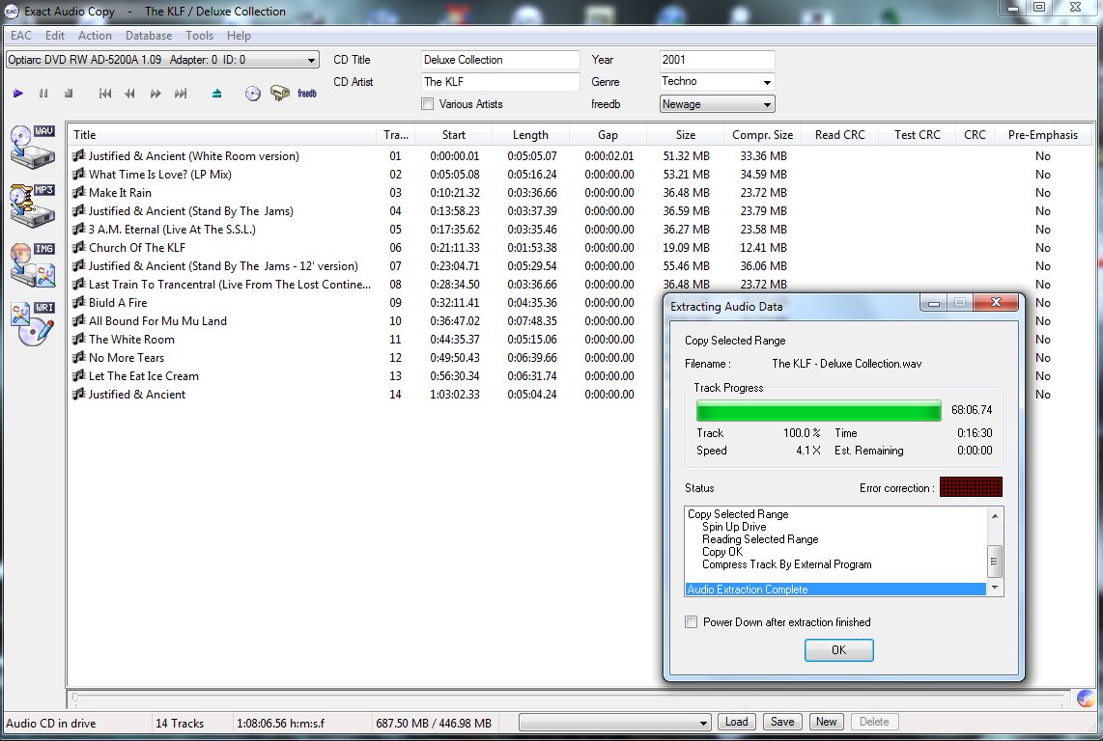The width and height of the screenshot is (1103, 741).
Task: Click scroll up arrow in Status log
Action: pyautogui.click(x=995, y=516)
